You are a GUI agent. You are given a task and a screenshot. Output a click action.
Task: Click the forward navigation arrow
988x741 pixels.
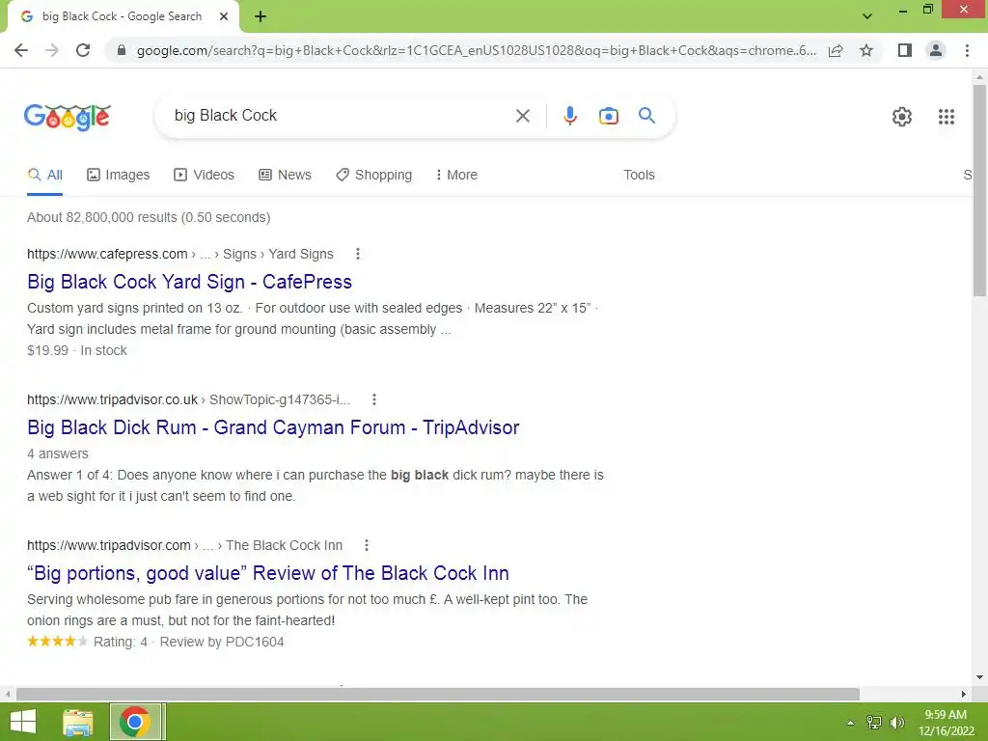52,50
